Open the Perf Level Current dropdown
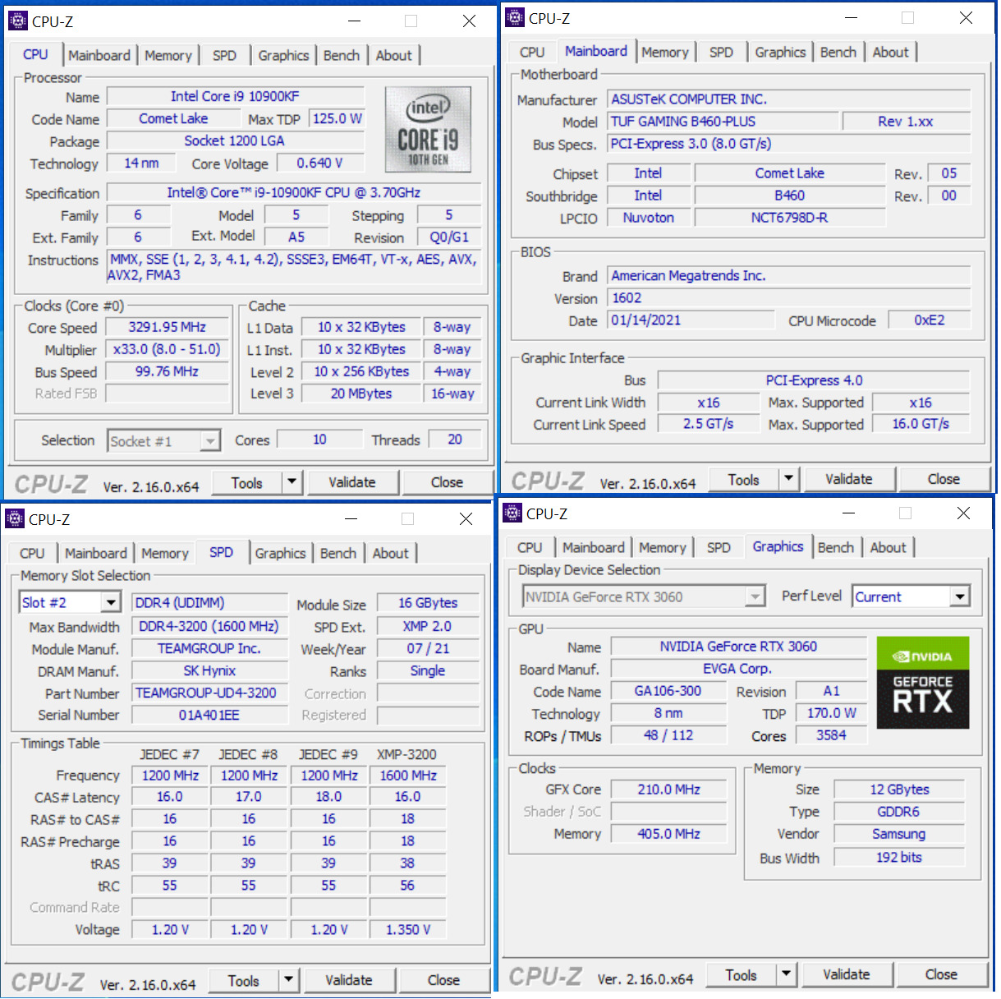1001x999 pixels. tap(960, 596)
